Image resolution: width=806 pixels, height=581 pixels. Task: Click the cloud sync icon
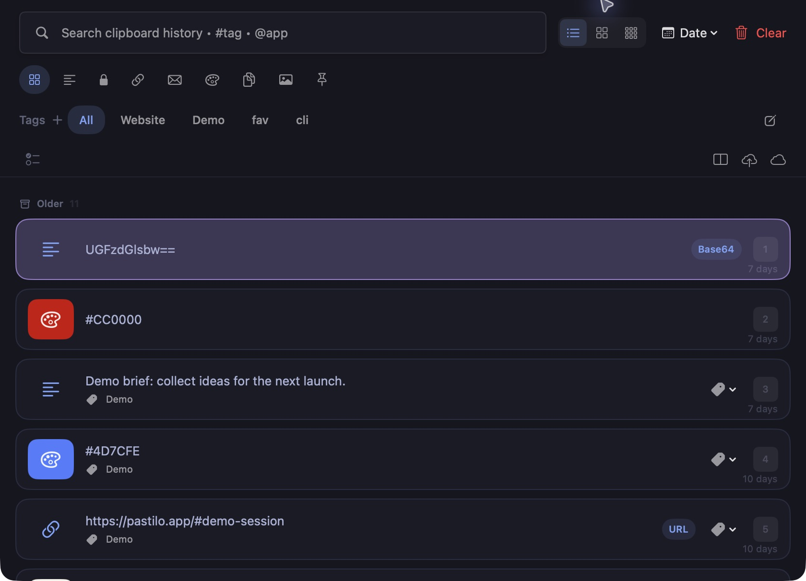click(x=778, y=160)
